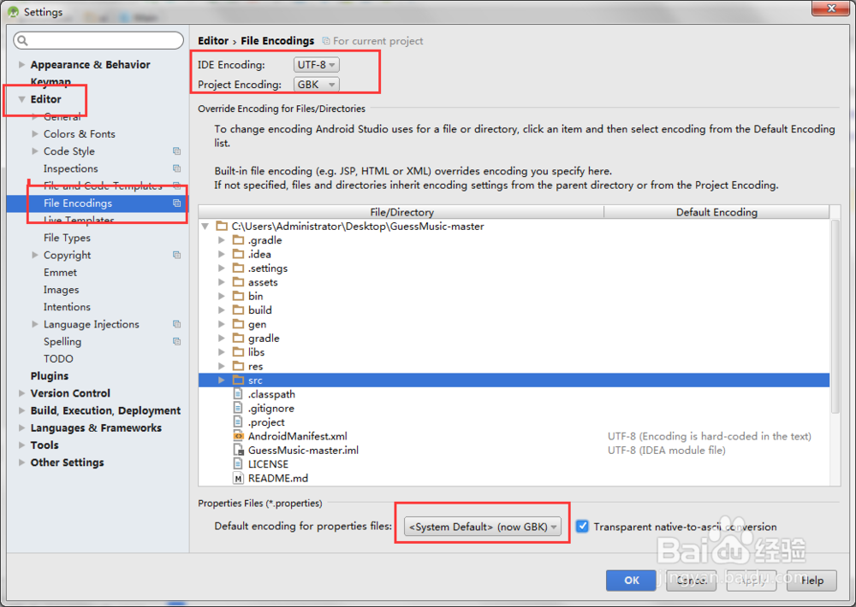The image size is (856, 607).
Task: Expand the Other Settings section
Action: point(22,463)
